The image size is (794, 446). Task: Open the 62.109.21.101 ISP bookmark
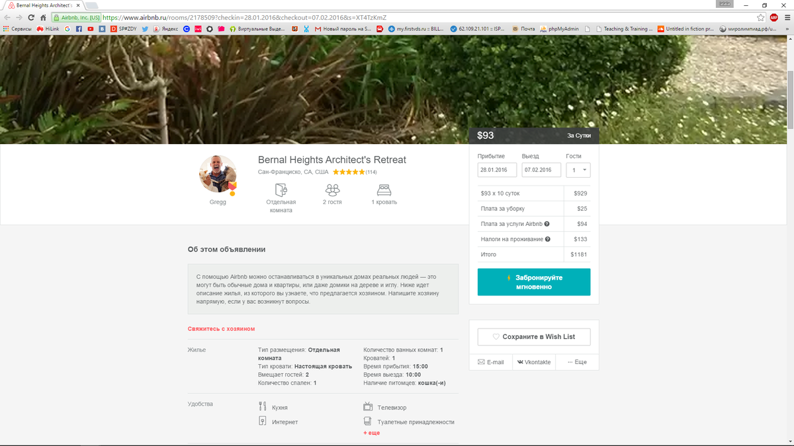[477, 29]
